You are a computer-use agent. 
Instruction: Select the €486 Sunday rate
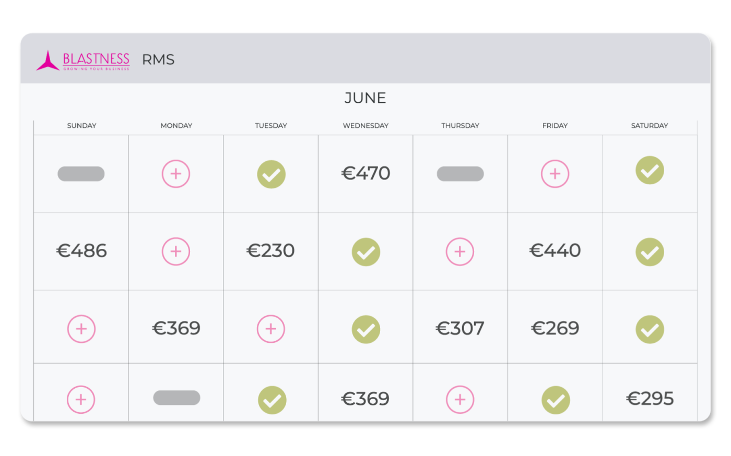point(81,251)
